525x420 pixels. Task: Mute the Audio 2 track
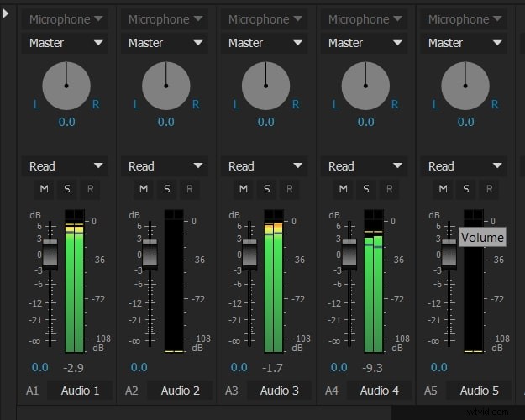point(144,189)
